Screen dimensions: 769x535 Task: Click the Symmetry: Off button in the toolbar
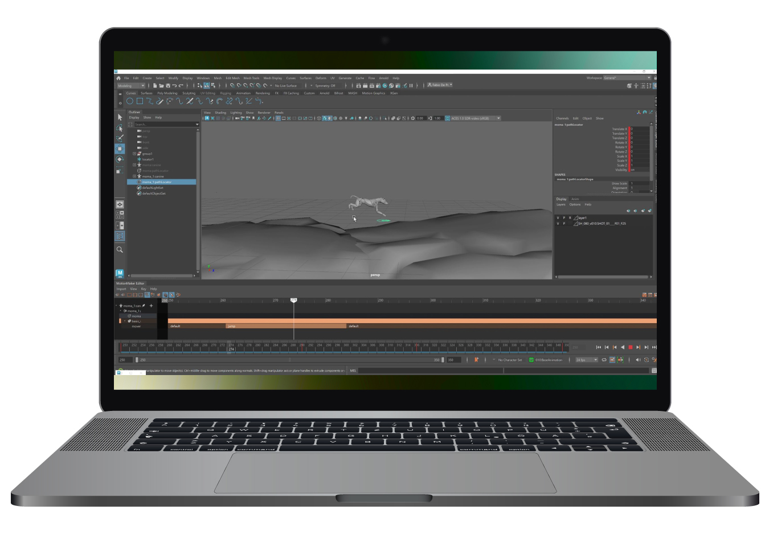click(x=325, y=85)
